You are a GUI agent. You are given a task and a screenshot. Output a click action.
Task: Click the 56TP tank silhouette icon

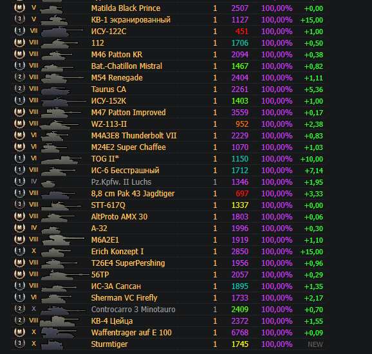(66, 275)
